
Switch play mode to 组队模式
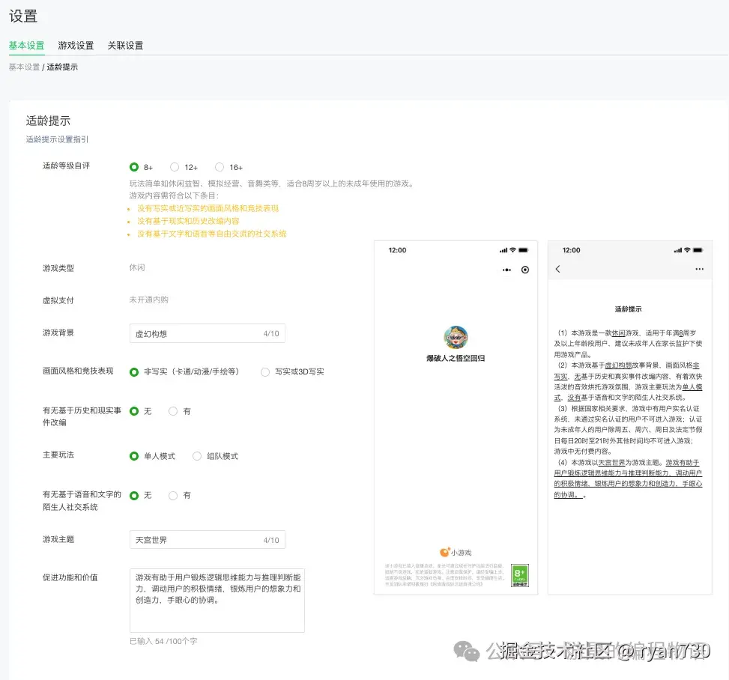pos(196,455)
